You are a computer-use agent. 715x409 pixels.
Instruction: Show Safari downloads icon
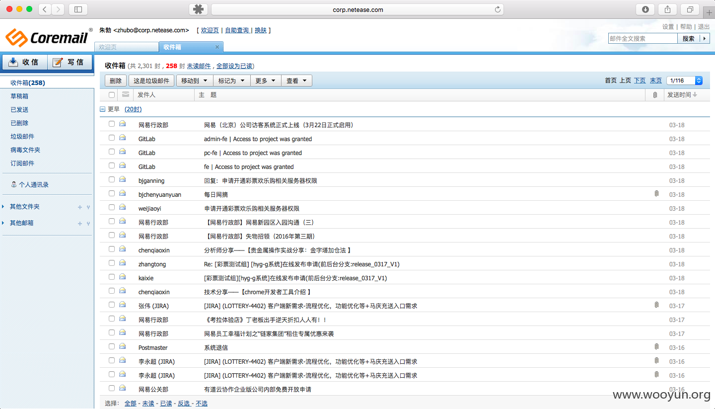click(645, 9)
